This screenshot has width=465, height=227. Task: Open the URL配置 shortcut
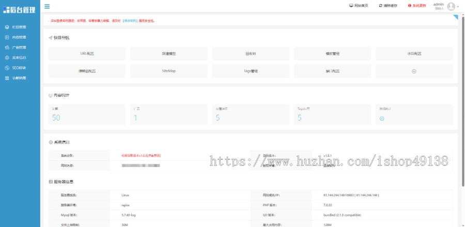pos(87,54)
